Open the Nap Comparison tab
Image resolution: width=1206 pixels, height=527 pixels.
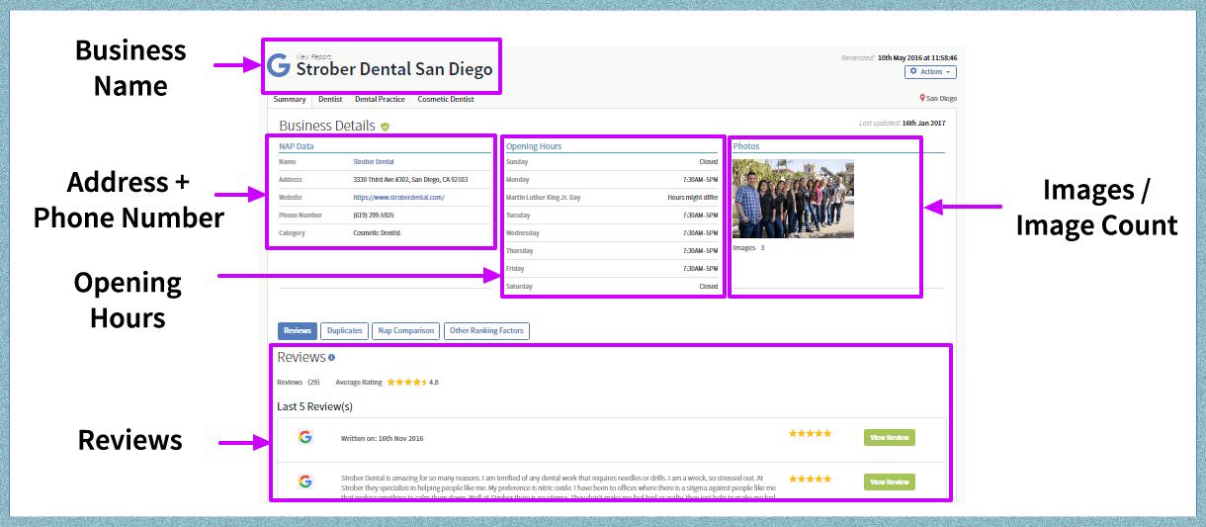[x=406, y=330]
